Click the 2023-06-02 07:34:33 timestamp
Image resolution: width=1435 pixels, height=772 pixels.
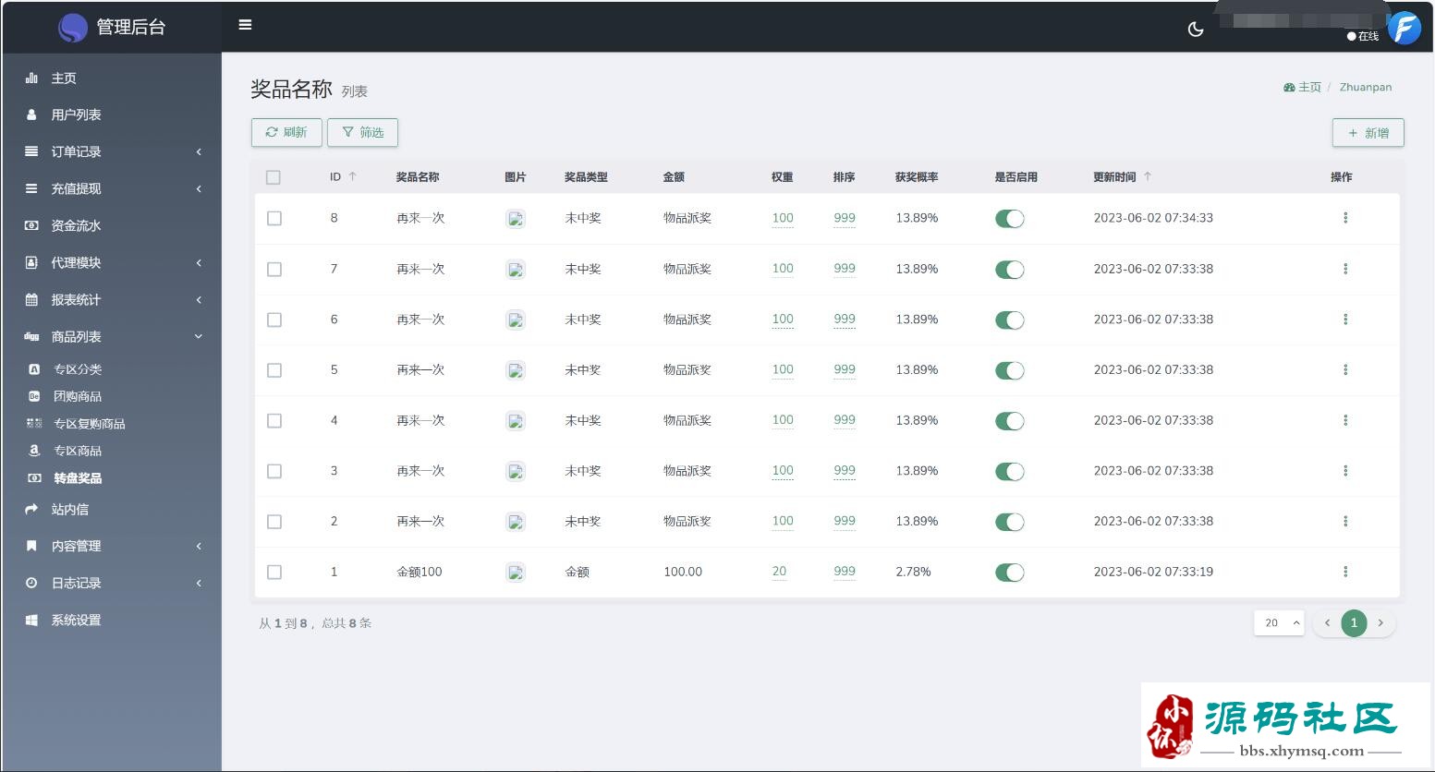(x=1153, y=218)
